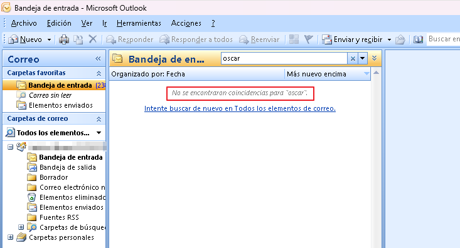Click the menu bar grip handle
Screen dimensions: 460x248
coord(4,23)
